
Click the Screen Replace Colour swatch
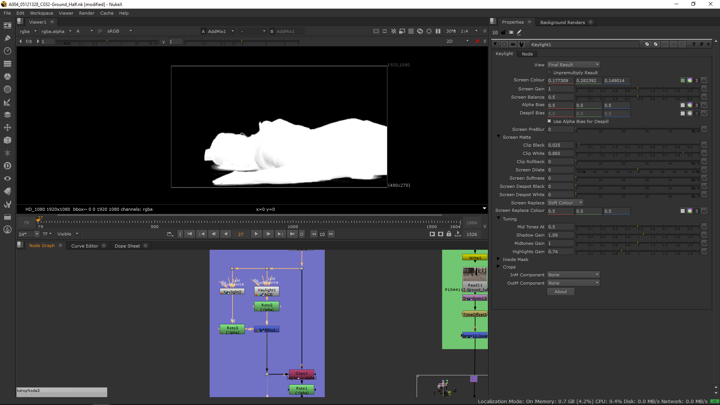pyautogui.click(x=682, y=211)
